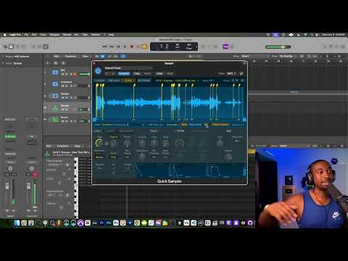Open the tracks area Edit menu

[x=57, y=57]
